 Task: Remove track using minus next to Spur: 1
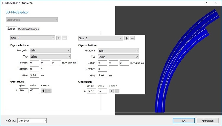point(132,38)
